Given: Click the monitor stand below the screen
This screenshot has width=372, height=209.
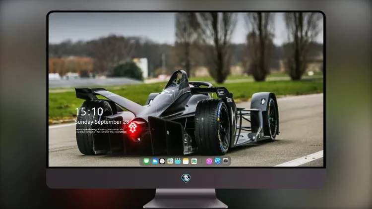Looking at the screenshot, I should (x=186, y=198).
